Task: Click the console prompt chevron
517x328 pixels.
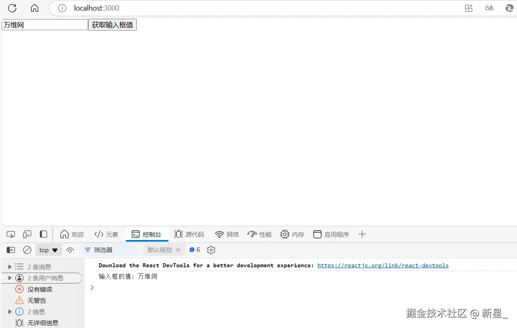Action: tap(92, 288)
